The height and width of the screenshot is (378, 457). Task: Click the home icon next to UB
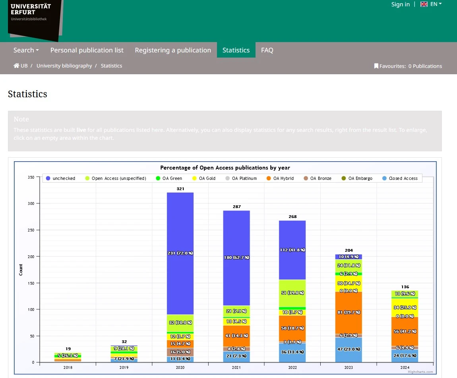pyautogui.click(x=16, y=66)
